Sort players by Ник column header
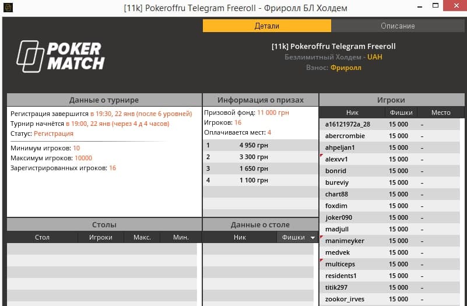 point(352,112)
